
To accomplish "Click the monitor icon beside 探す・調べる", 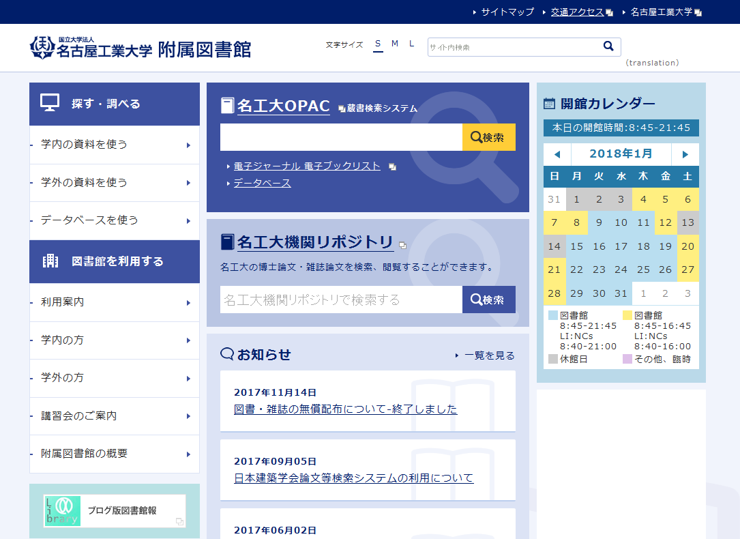I will point(50,102).
